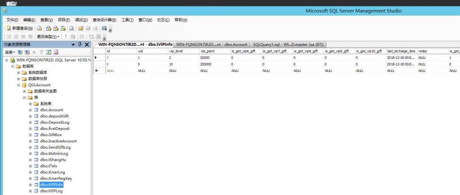The width and height of the screenshot is (460, 195).
Task: Expand the System Databases (系统数据库) folder
Action: click(18, 72)
